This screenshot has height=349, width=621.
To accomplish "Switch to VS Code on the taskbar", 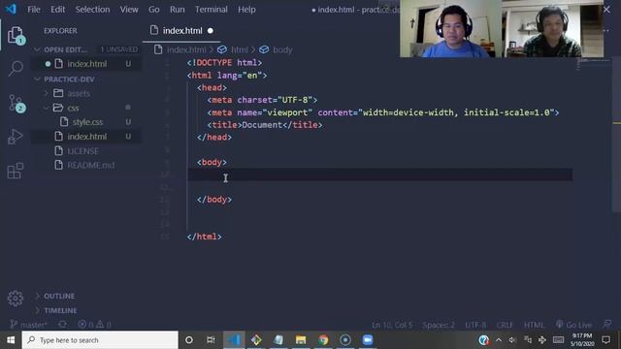I will coord(234,340).
